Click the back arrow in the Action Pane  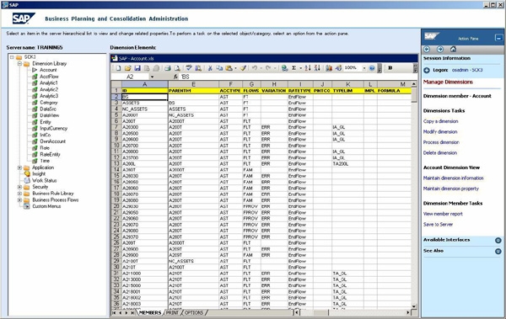(427, 49)
